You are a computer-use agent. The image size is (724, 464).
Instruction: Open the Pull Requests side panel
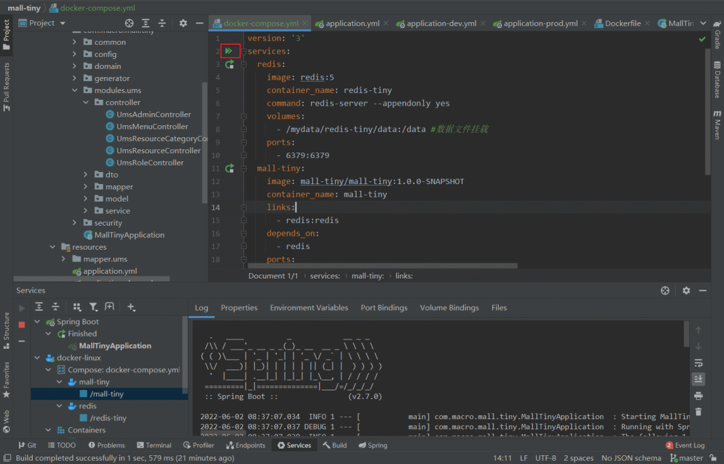click(x=7, y=87)
